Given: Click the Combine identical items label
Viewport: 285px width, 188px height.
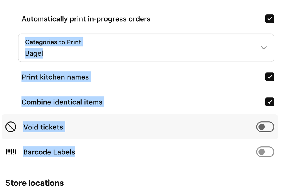Looking at the screenshot, I should (62, 102).
